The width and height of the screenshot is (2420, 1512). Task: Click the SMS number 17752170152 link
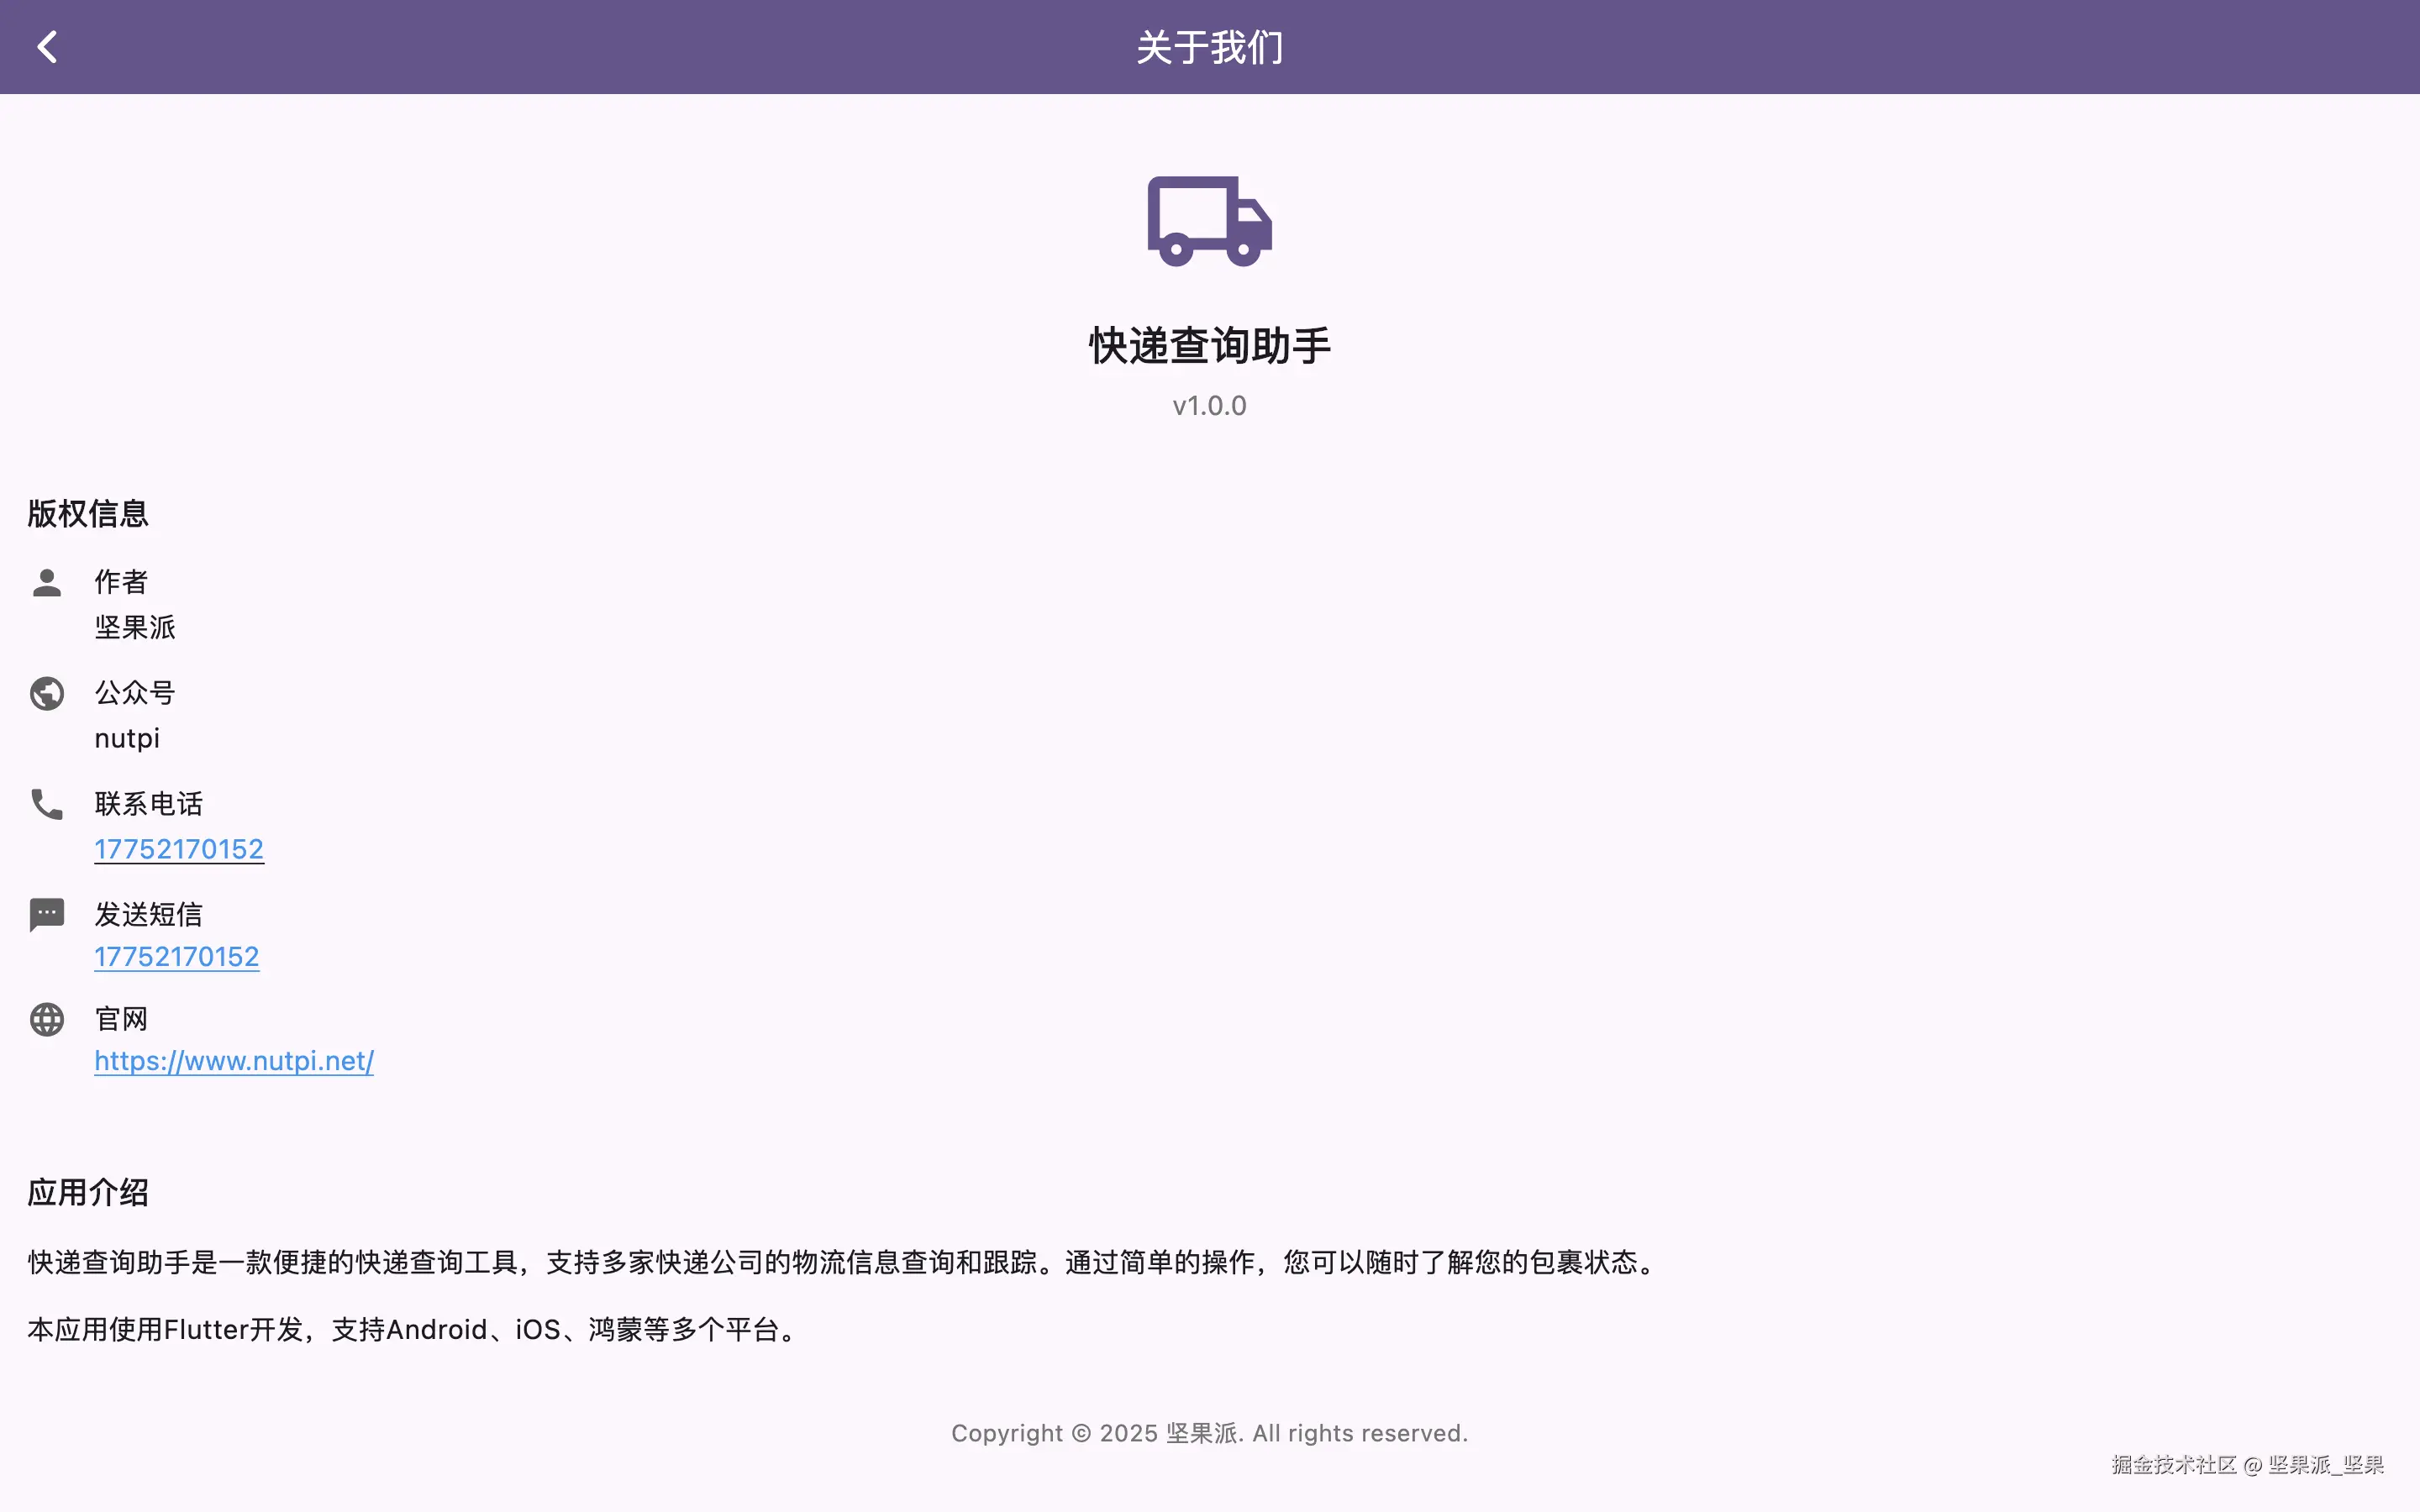tap(177, 956)
